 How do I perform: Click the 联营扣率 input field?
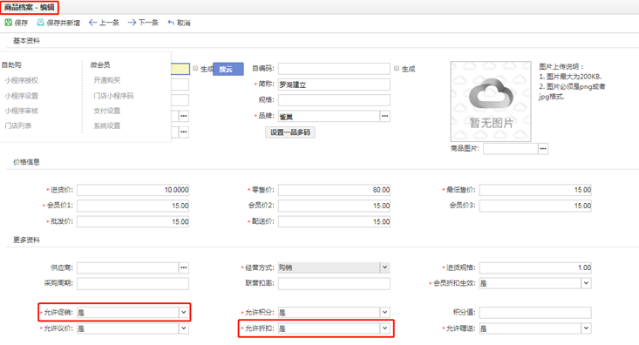point(334,283)
